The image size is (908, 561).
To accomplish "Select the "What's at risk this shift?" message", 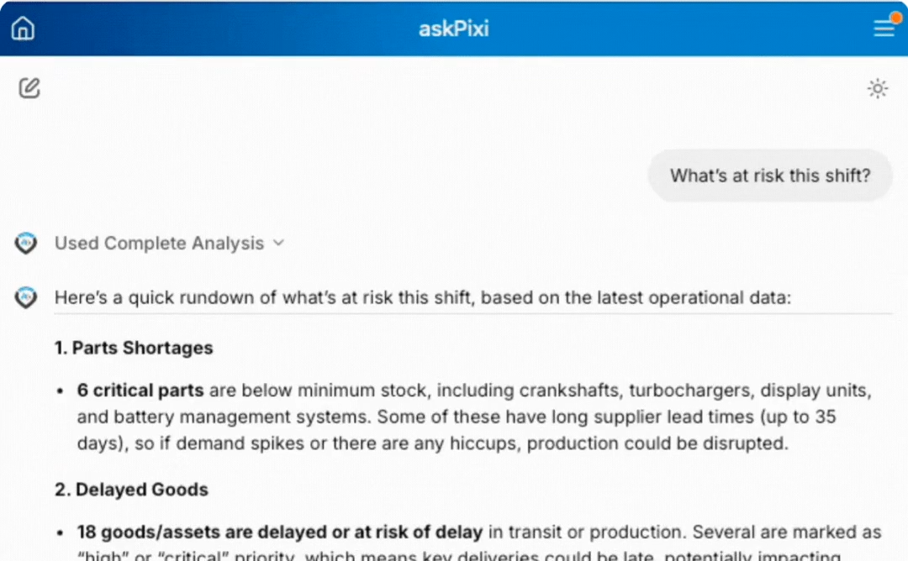I will (769, 176).
